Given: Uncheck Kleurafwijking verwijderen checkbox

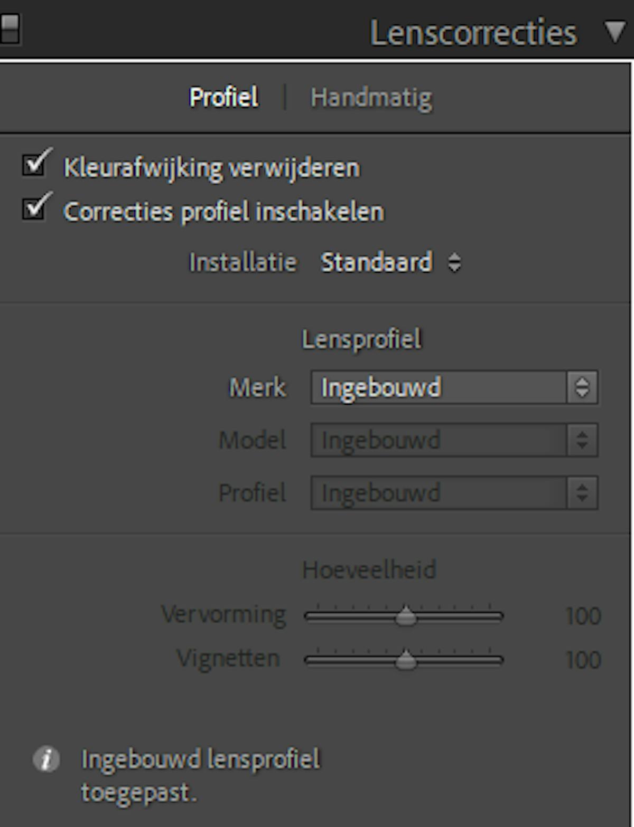Looking at the screenshot, I should click(x=35, y=164).
